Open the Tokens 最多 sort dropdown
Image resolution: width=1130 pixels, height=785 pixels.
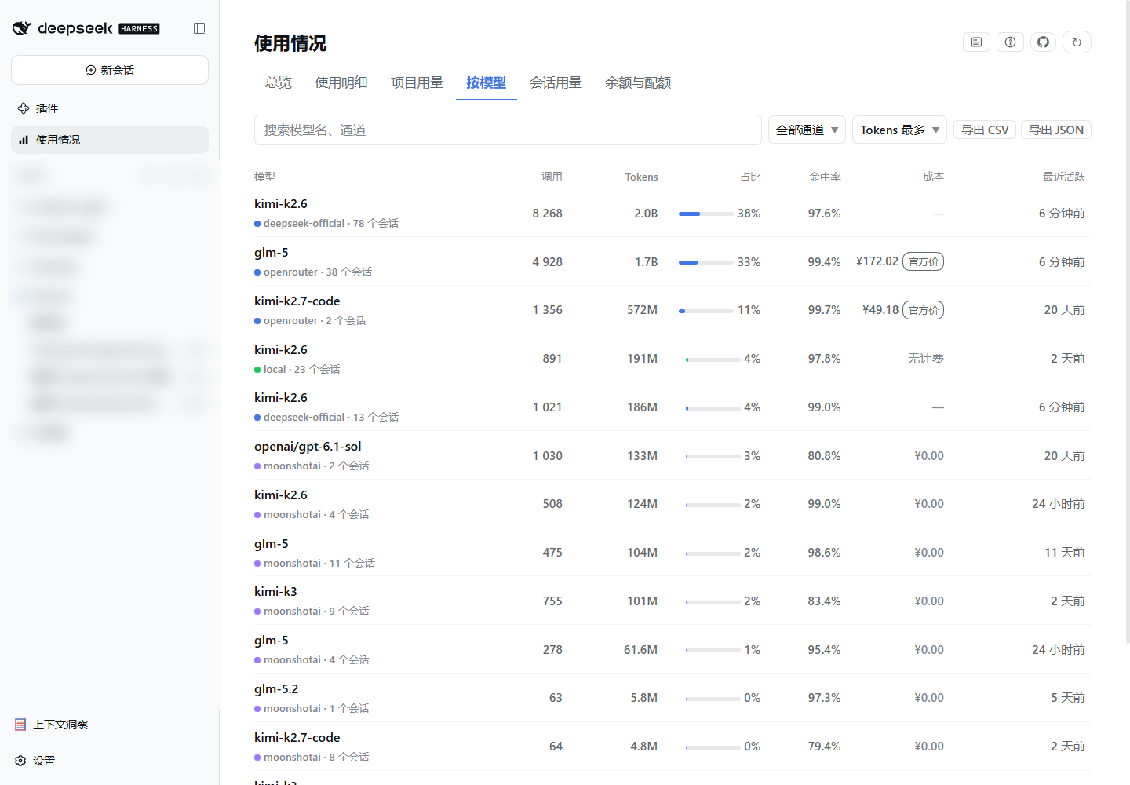899,130
